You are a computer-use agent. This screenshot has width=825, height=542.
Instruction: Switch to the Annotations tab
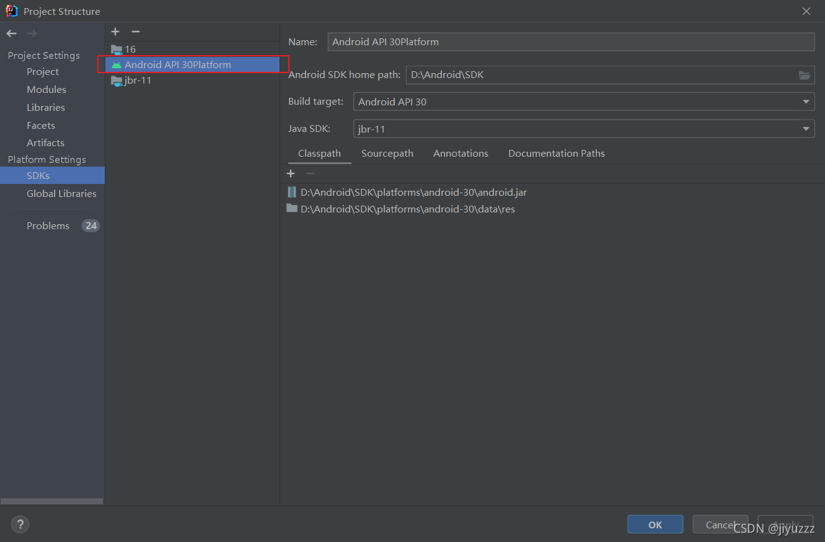pyautogui.click(x=461, y=154)
